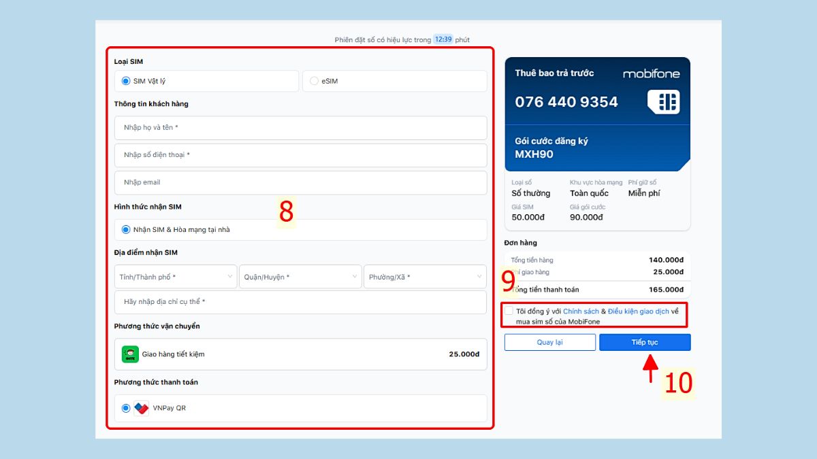Viewport: 817px width, 459px height.
Task: Click the VNPay logo icon
Action: [142, 408]
